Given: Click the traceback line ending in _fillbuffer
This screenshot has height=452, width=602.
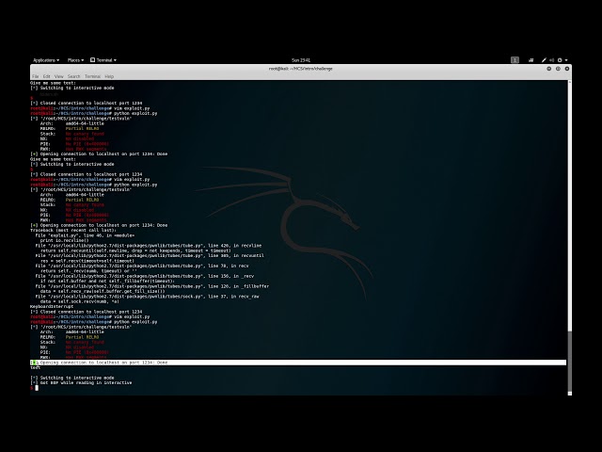Looking at the screenshot, I should 152,286.
